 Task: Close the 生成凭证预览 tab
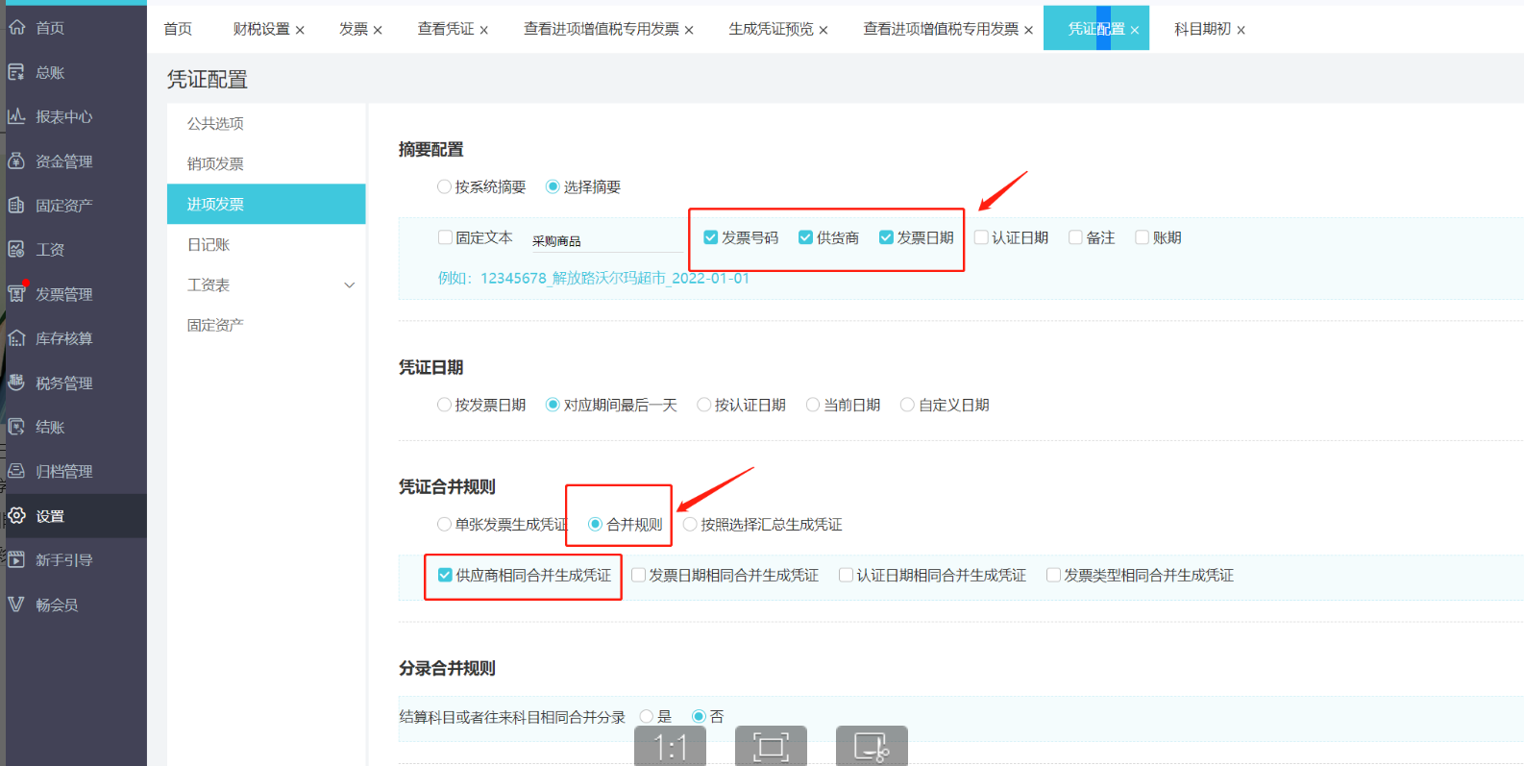pyautogui.click(x=823, y=31)
